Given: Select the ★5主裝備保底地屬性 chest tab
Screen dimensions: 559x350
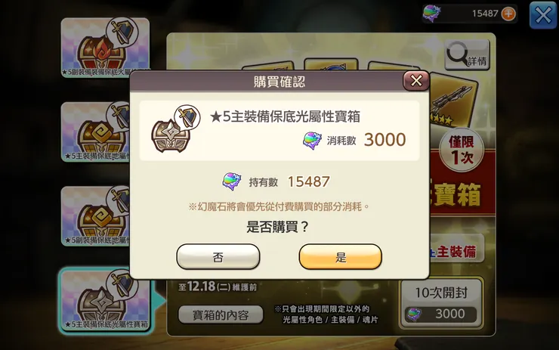Looking at the screenshot, I should tap(95, 132).
